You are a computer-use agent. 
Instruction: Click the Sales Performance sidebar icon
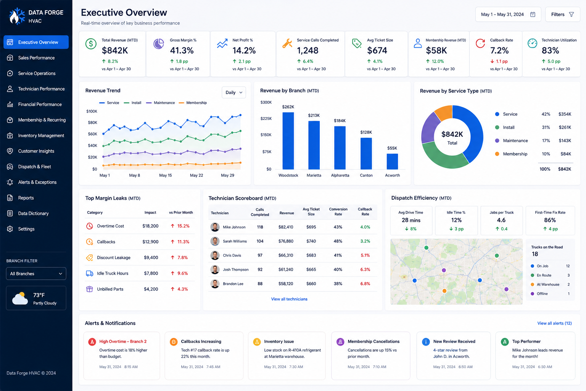point(10,58)
